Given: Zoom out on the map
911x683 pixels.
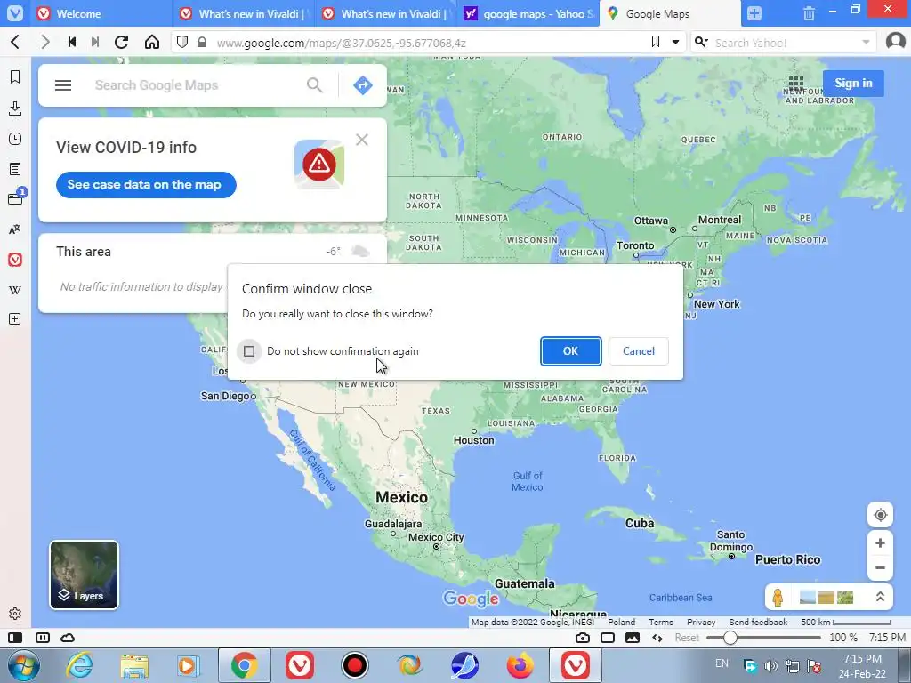Looking at the screenshot, I should click(x=880, y=568).
